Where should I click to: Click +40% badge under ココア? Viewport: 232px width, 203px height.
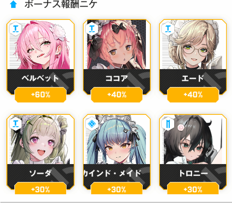(x=117, y=95)
